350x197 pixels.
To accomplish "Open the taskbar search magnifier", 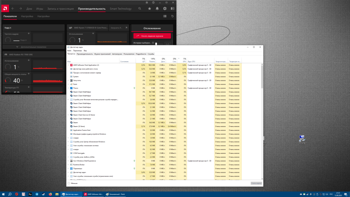I will point(10,194).
